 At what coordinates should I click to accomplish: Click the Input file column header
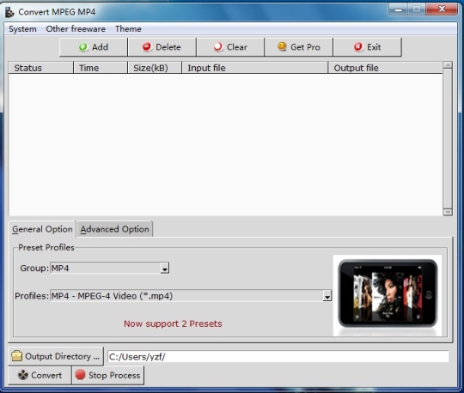point(255,68)
